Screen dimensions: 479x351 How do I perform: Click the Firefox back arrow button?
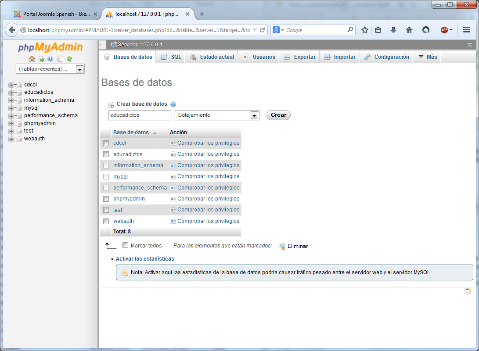(12, 30)
